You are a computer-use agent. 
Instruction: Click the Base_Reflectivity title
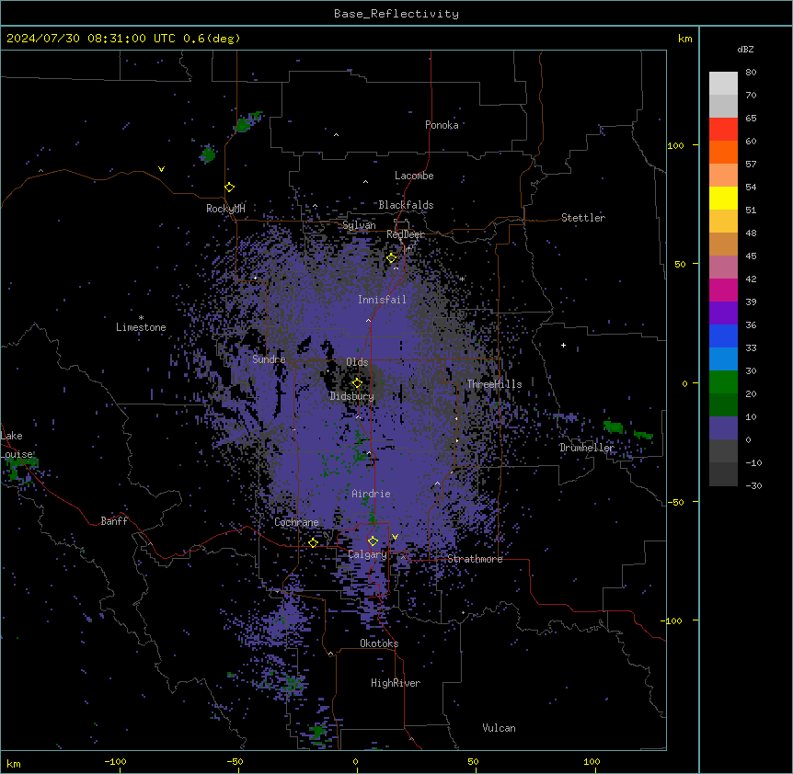click(x=396, y=14)
